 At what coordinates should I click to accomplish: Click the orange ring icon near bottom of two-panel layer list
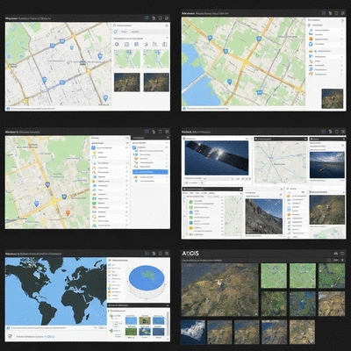(94, 217)
